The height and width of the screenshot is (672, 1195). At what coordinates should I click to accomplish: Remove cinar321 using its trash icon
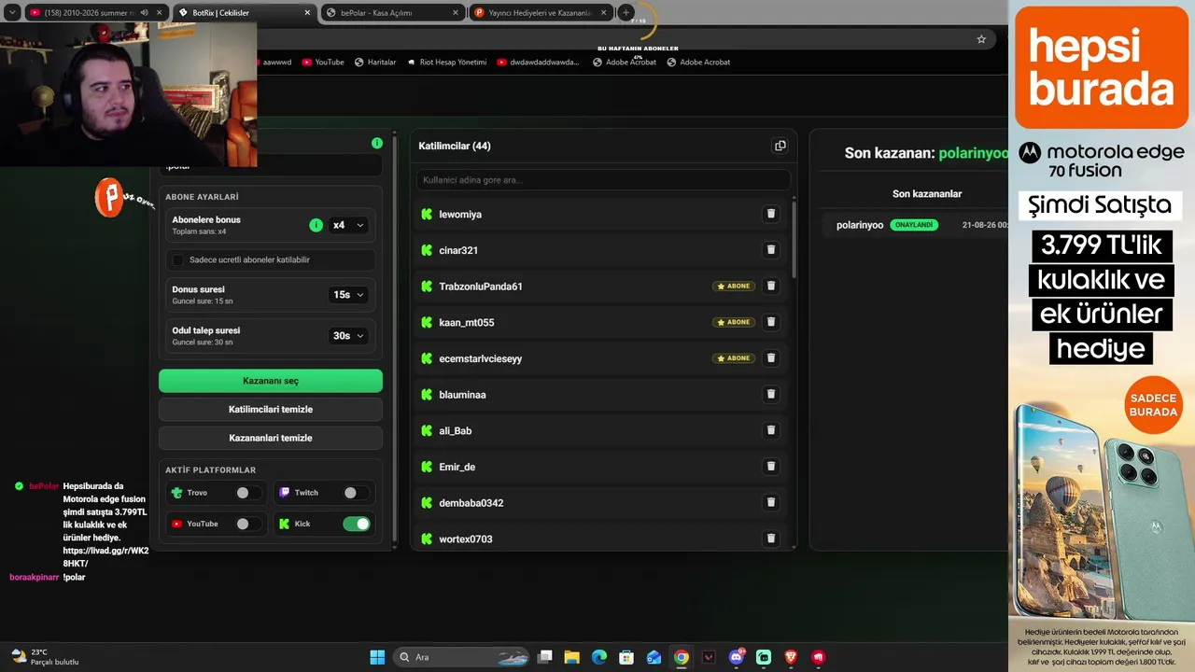[x=771, y=250]
